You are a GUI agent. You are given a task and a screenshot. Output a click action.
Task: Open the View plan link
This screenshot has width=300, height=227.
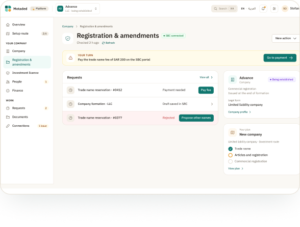(x=236, y=168)
